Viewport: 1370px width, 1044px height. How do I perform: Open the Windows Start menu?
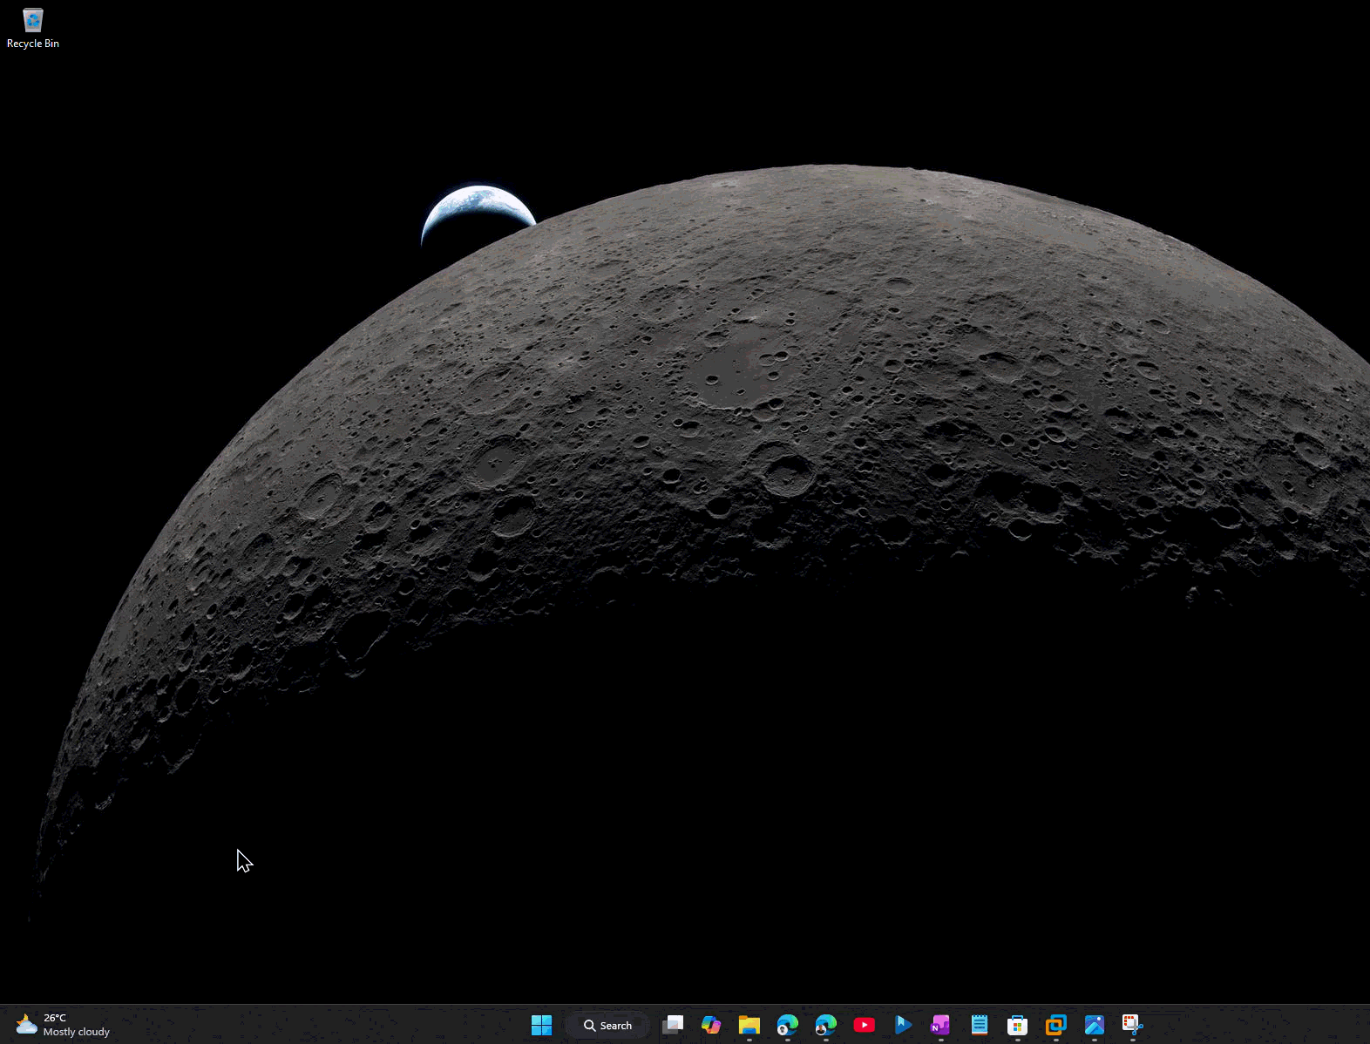[541, 1025]
